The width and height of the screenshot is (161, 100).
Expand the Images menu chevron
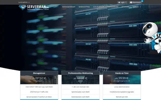tap(140, 7)
